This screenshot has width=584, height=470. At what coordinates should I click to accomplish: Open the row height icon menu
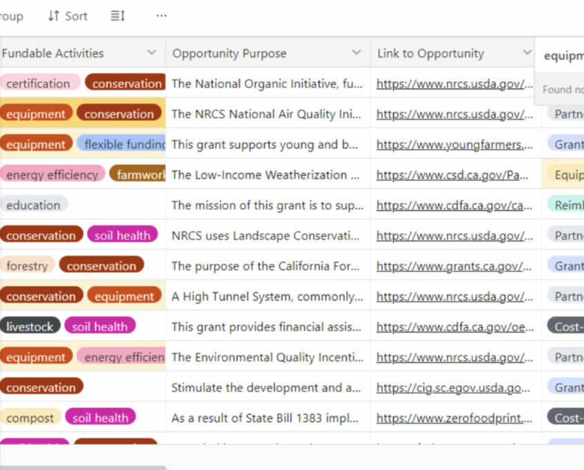(117, 16)
